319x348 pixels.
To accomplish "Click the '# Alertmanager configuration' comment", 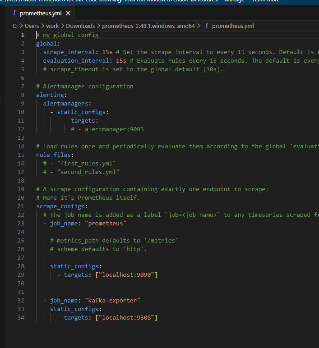I will pyautogui.click(x=85, y=87).
